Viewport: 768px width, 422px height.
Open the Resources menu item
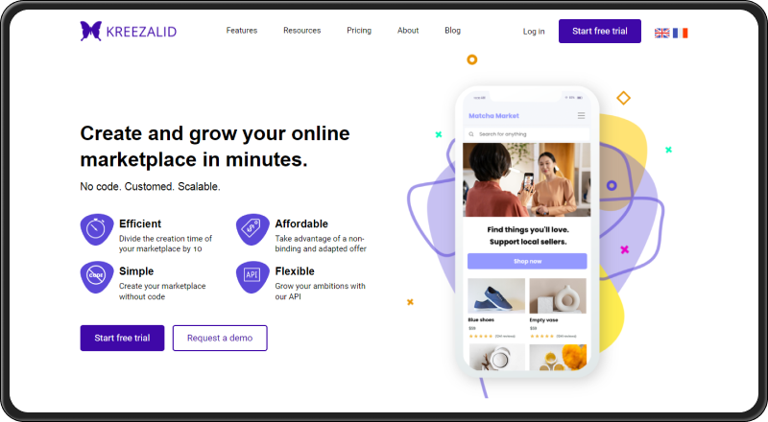point(301,31)
